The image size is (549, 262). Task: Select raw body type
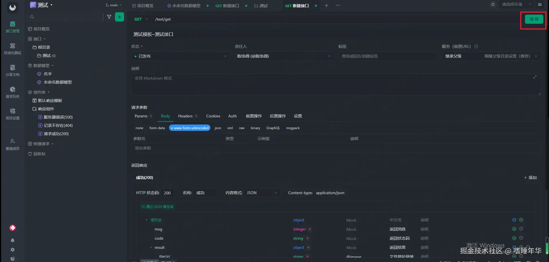[x=242, y=128]
